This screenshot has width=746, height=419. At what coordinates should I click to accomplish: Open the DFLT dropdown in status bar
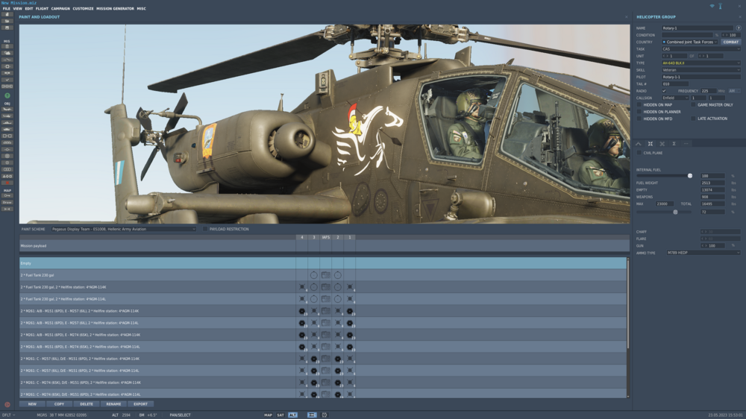8,415
